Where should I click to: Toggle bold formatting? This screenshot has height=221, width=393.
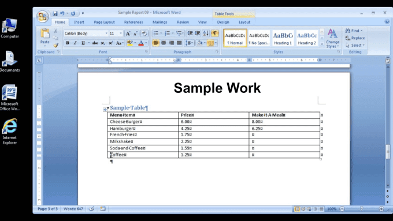(x=67, y=43)
